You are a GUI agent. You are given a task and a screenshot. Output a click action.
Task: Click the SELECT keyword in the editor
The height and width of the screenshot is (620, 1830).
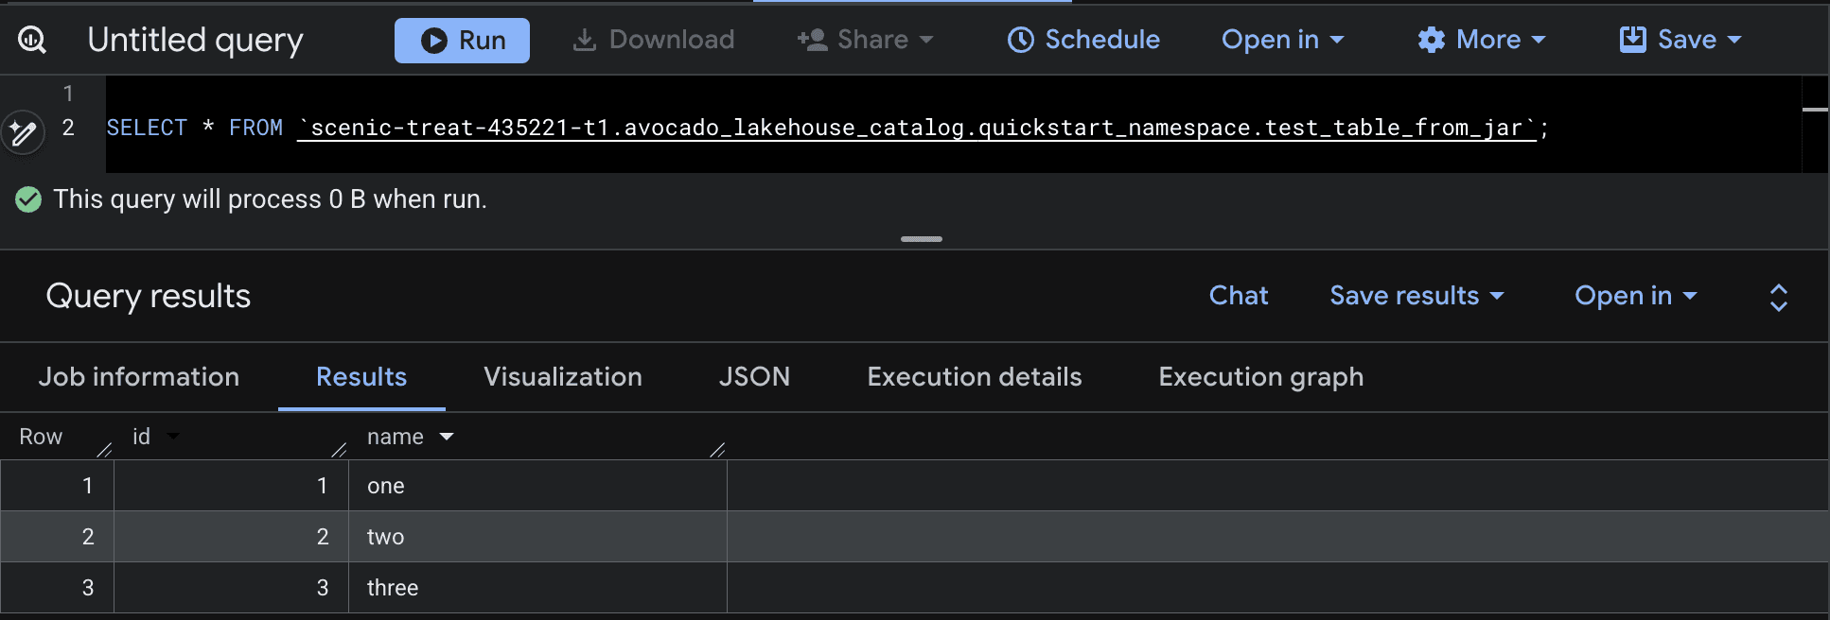point(147,128)
